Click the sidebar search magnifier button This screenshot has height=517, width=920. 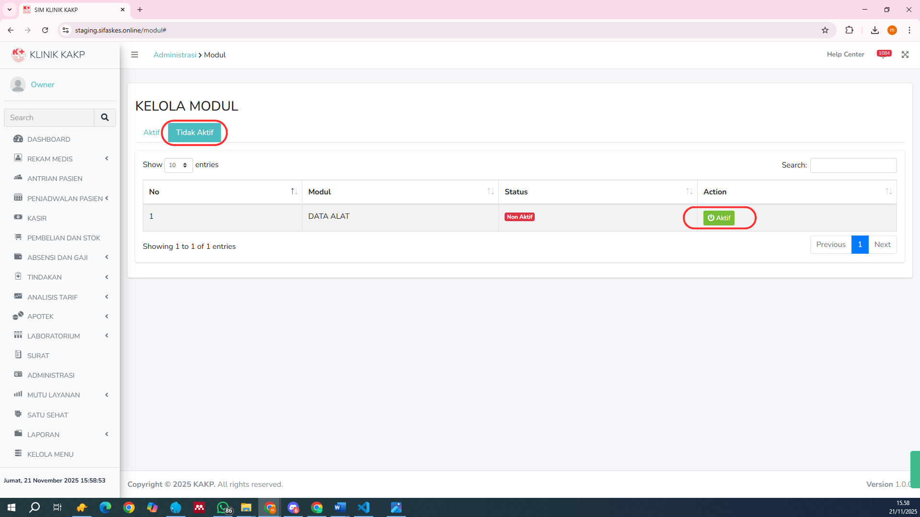[x=104, y=117]
